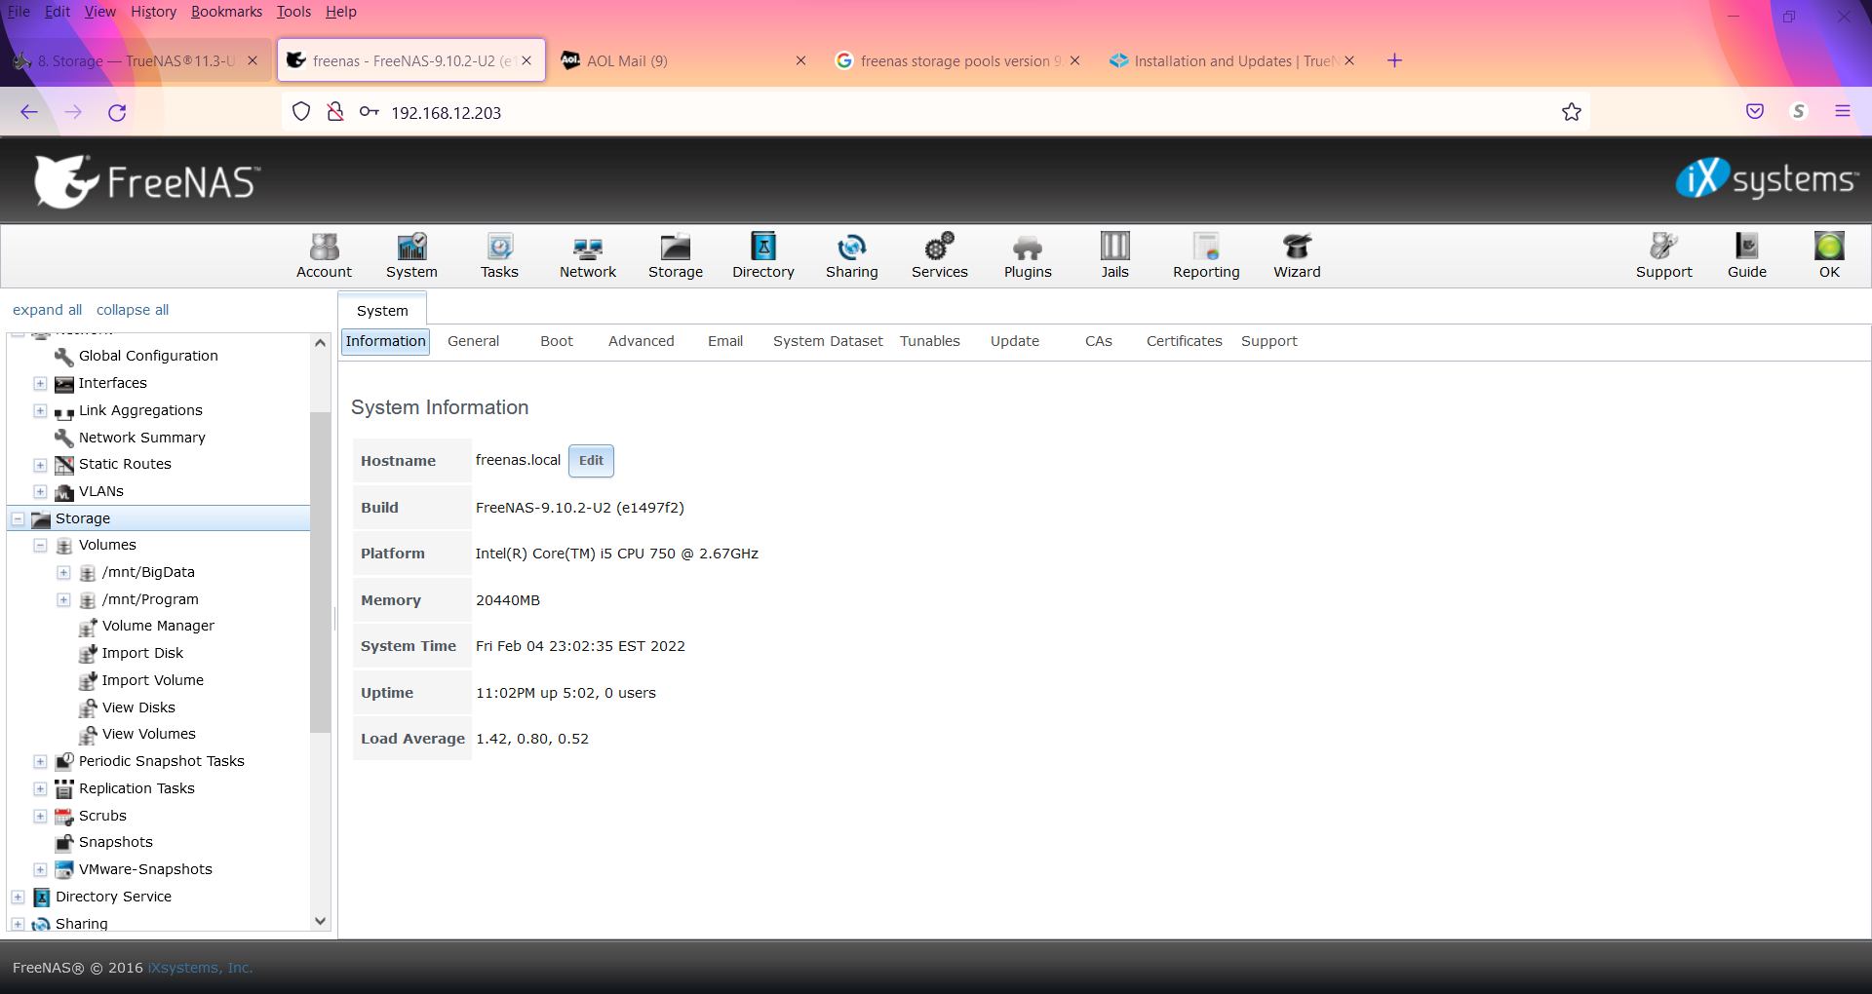Open the Firefox application menu
This screenshot has width=1872, height=994.
[x=1843, y=111]
